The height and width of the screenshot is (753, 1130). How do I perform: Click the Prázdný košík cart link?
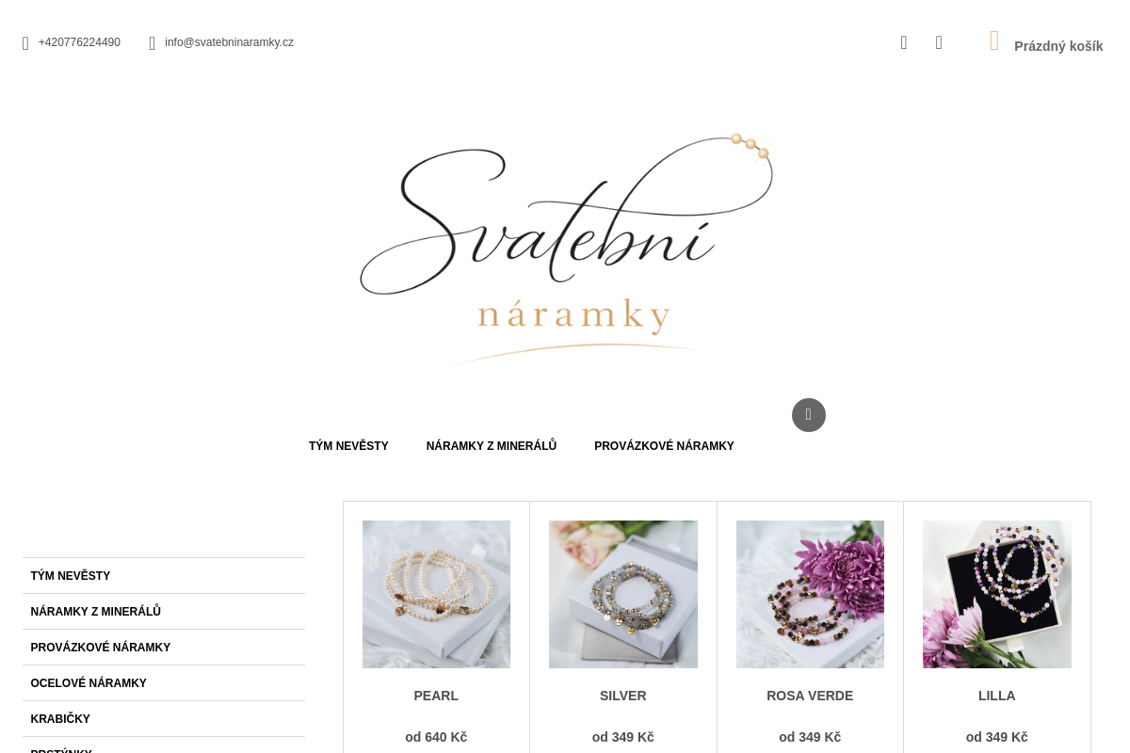pyautogui.click(x=1058, y=46)
